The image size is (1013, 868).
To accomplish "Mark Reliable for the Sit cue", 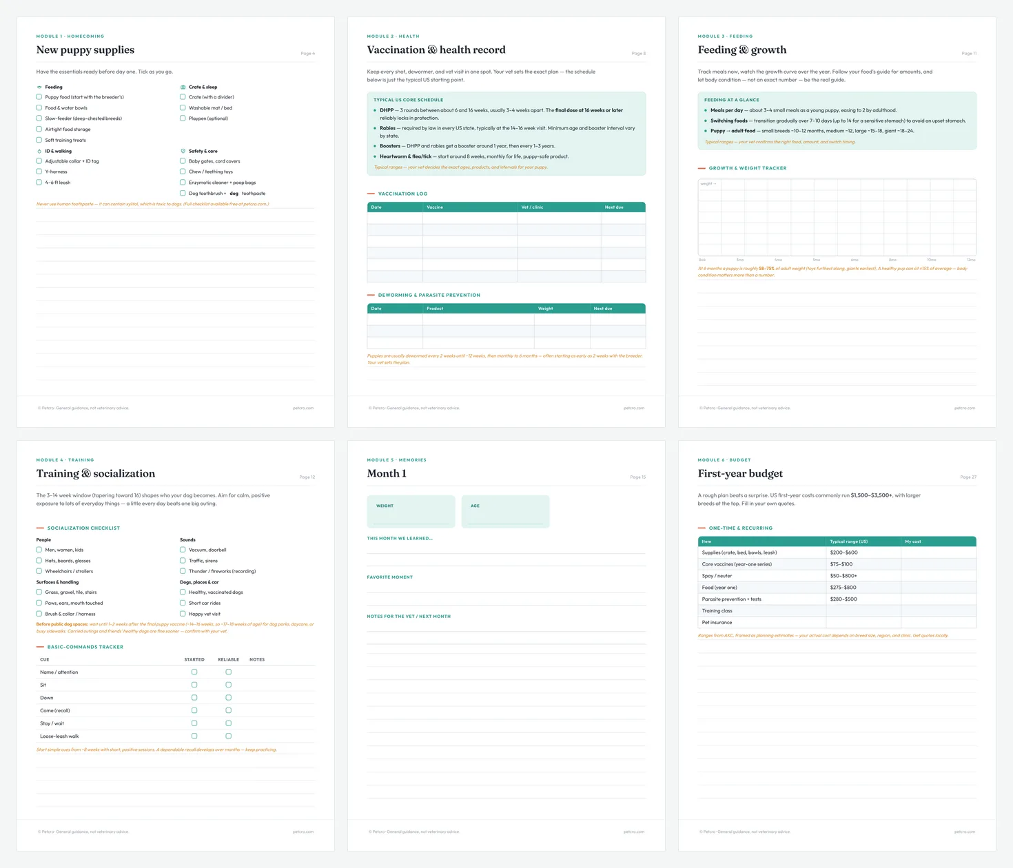I will [229, 685].
